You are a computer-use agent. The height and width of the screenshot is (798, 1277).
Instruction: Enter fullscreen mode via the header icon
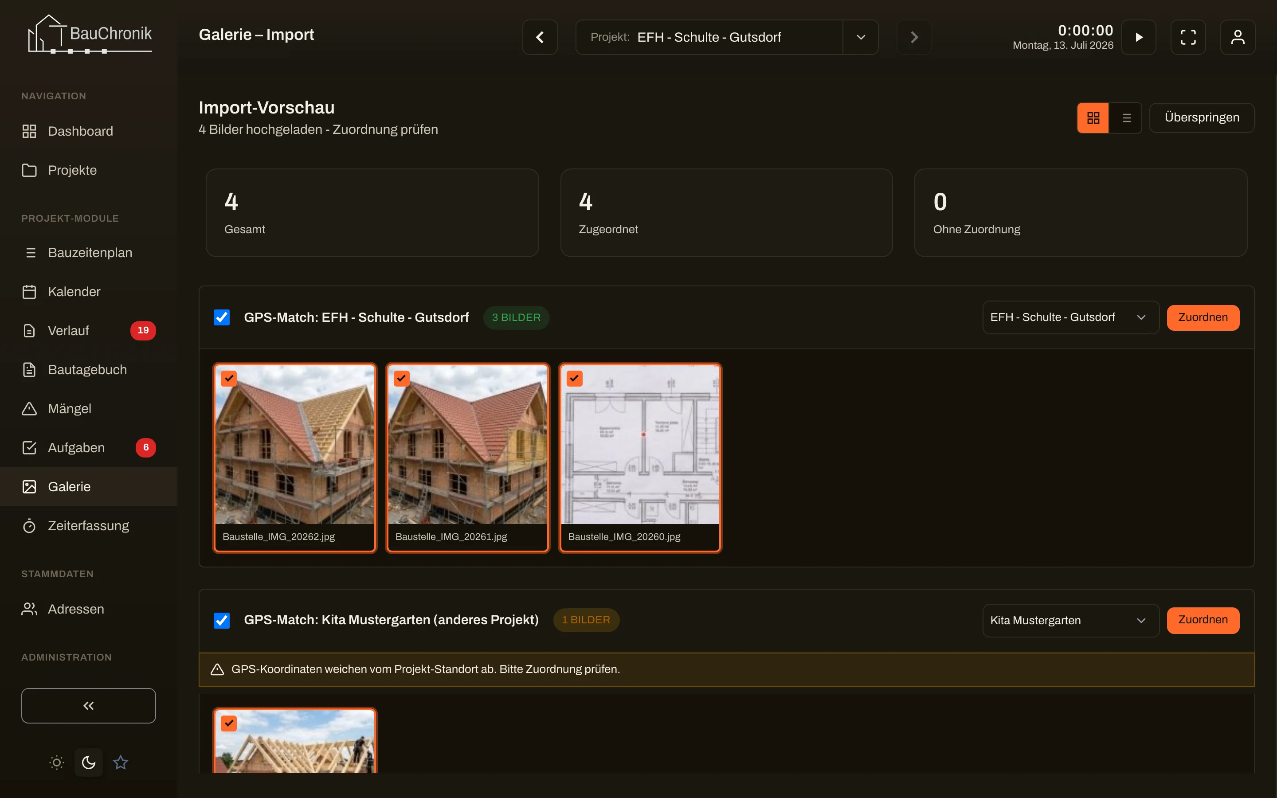(1188, 37)
